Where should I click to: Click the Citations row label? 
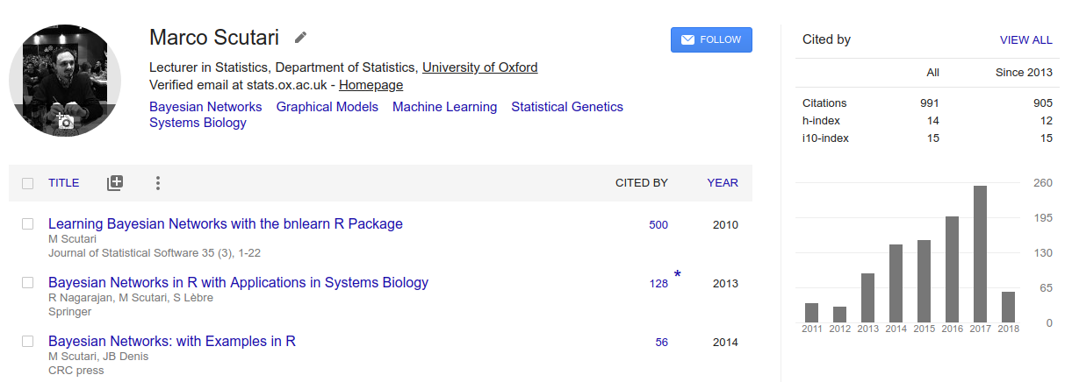tap(824, 103)
